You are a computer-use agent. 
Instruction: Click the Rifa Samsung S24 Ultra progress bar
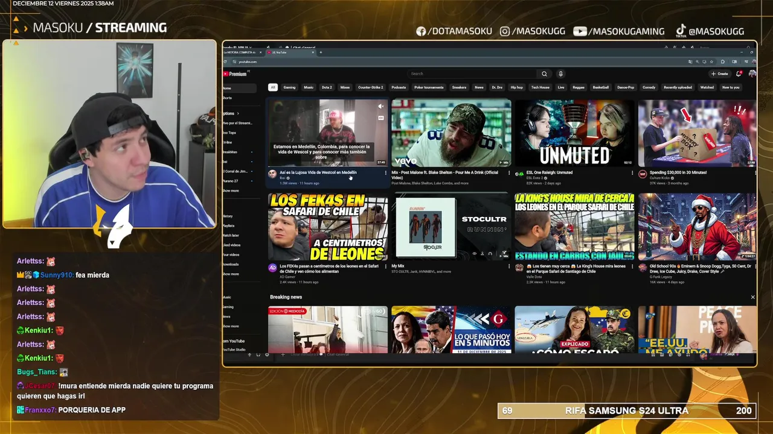point(627,410)
